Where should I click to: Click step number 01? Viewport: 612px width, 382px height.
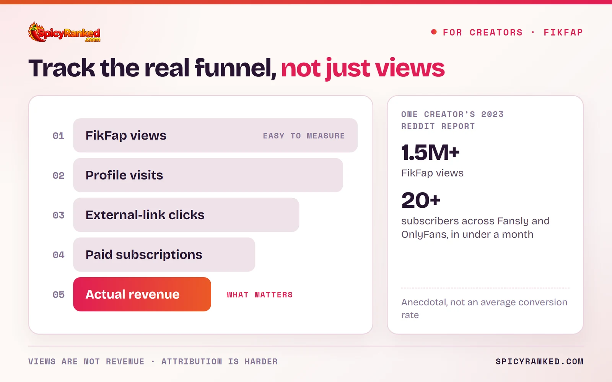(59, 136)
